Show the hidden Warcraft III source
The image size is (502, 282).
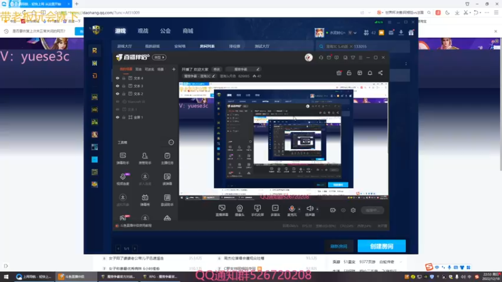(x=117, y=102)
